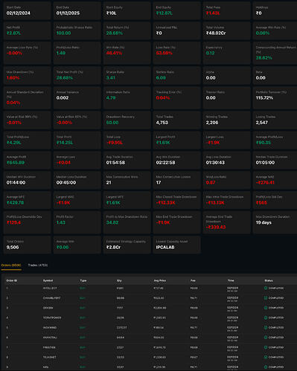297x371 pixels.
Task: Click the Compounding Annual Return value 28.62%
Action: (264, 58)
